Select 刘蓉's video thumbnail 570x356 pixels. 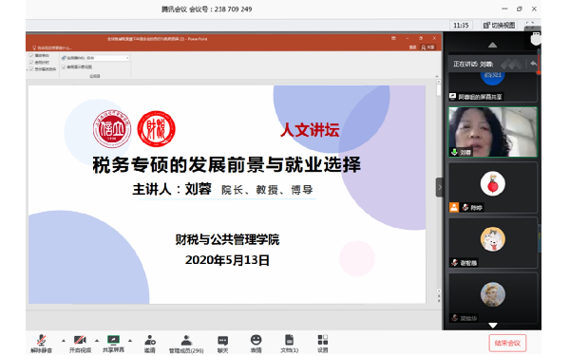point(492,132)
